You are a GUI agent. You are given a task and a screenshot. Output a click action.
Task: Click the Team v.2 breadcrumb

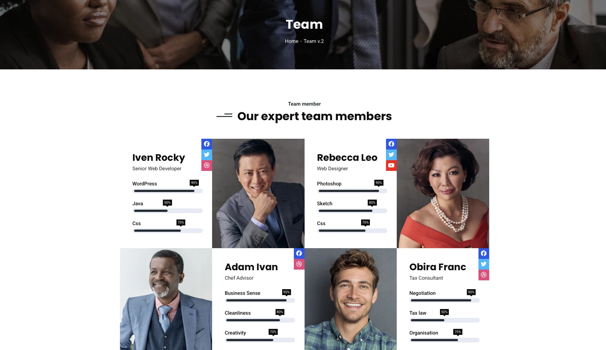314,41
